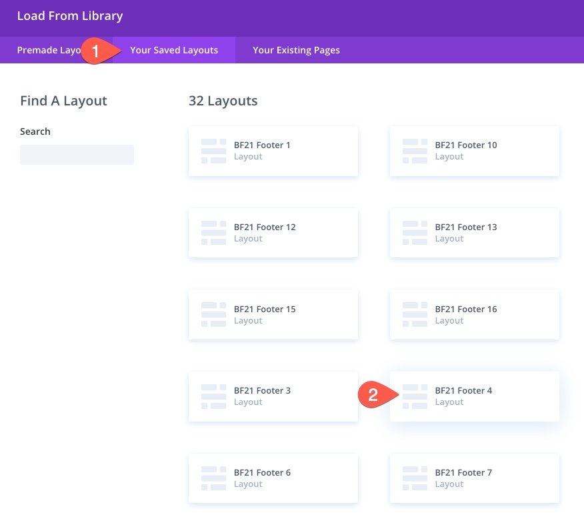
Task: Open the BF21 Footer 12 title text
Action: pyautogui.click(x=265, y=227)
